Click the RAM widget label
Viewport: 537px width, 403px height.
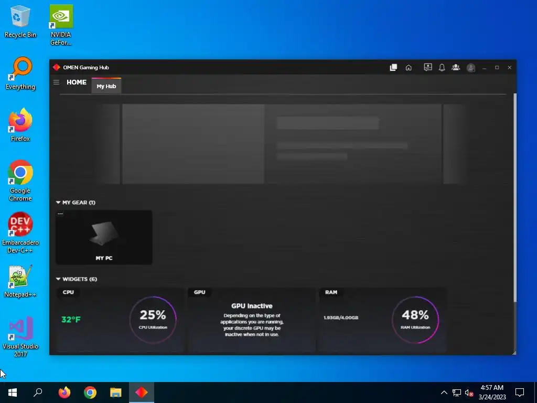(331, 292)
